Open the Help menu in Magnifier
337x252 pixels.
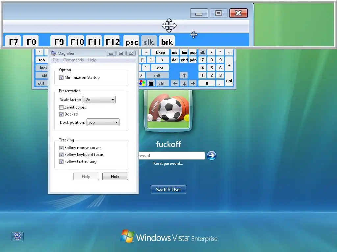coord(92,60)
